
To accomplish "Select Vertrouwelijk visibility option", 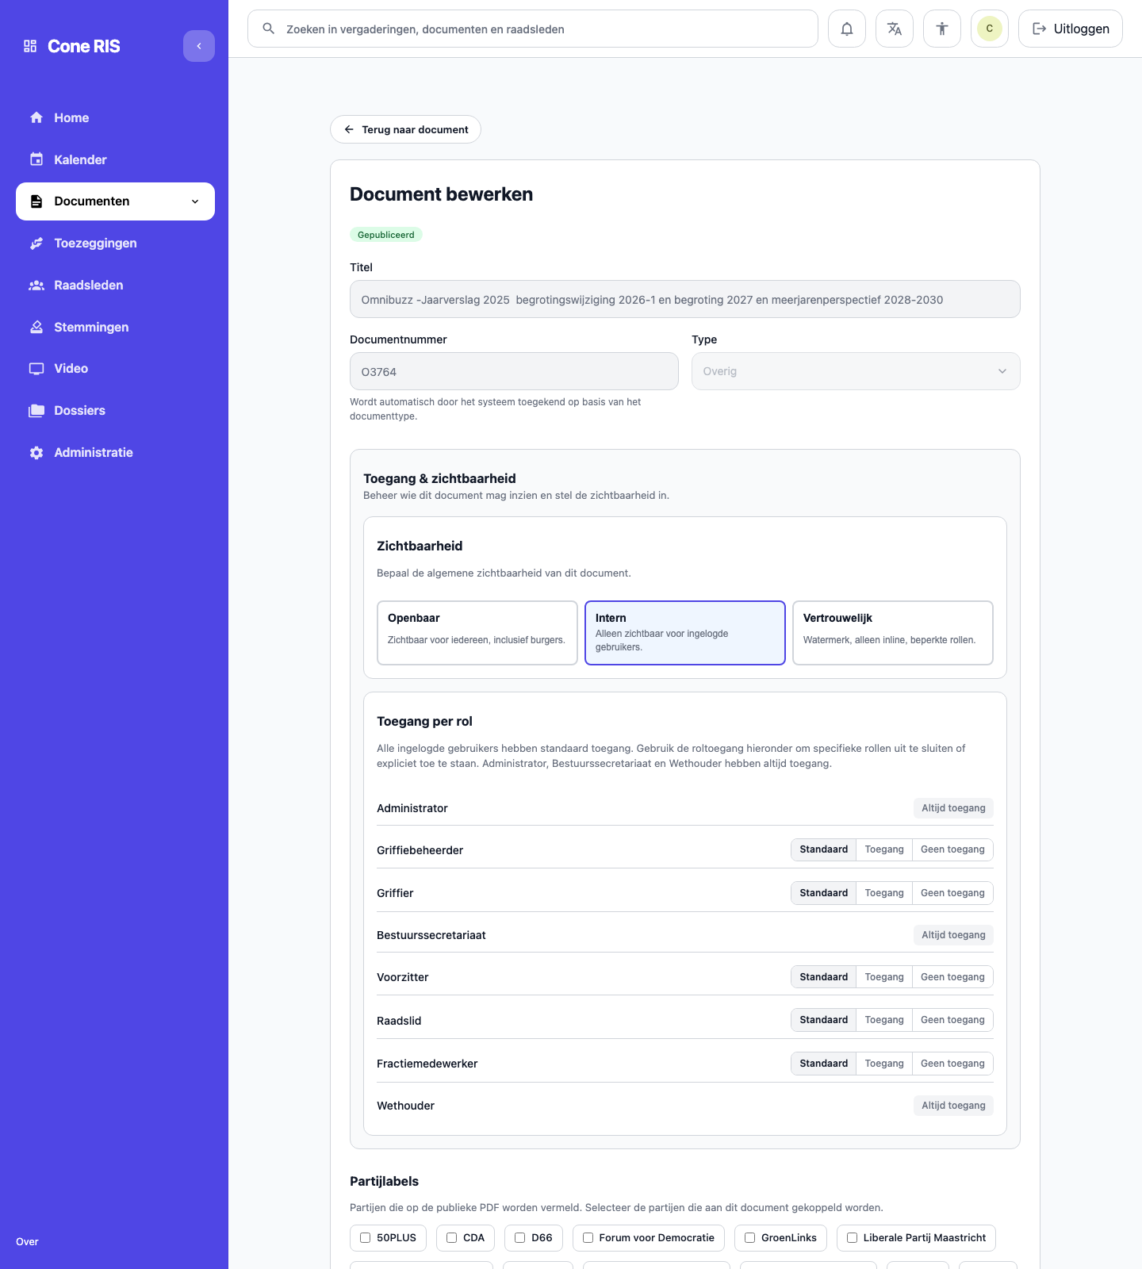I will click(893, 633).
